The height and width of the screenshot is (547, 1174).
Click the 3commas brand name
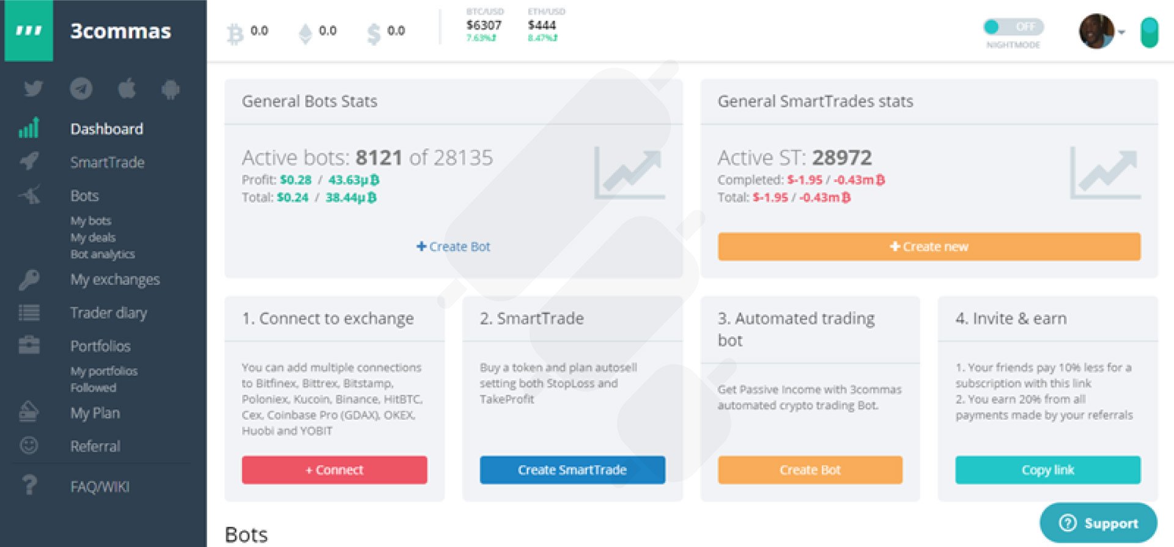point(120,31)
